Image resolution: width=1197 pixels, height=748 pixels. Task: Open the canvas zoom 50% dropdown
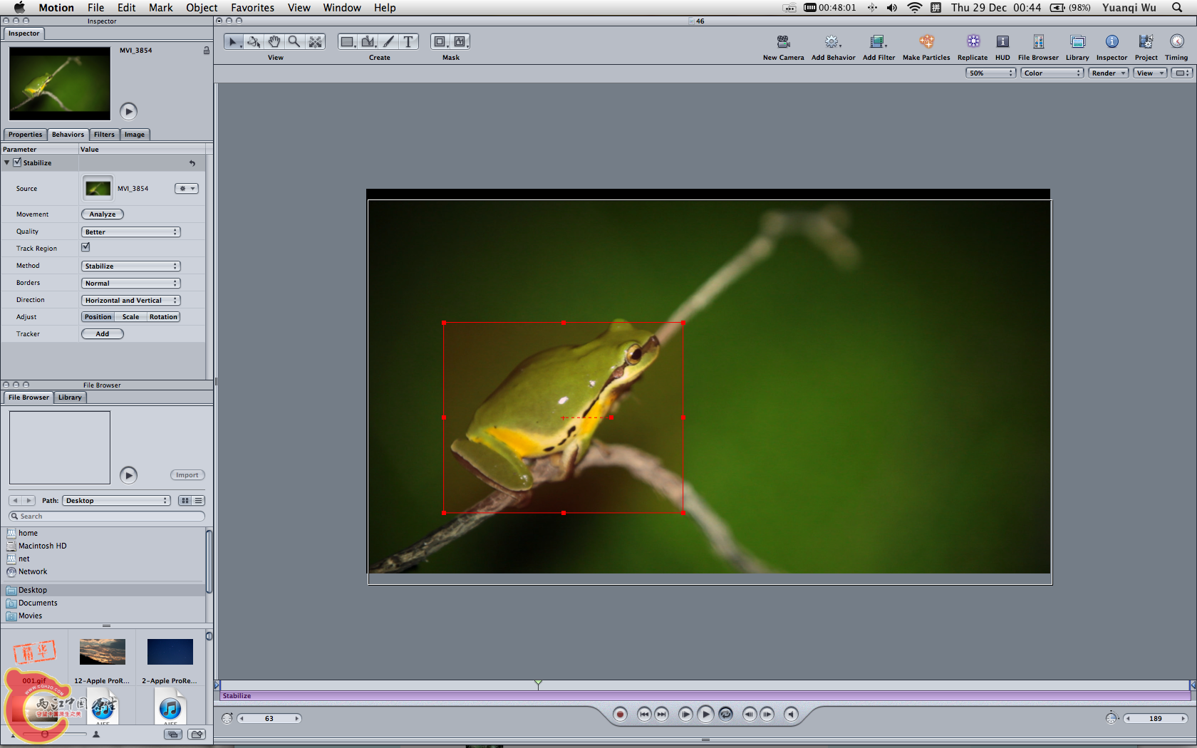(x=990, y=73)
